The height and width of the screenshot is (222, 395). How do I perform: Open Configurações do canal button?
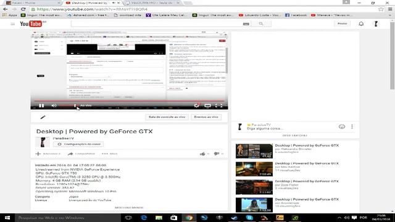pyautogui.click(x=78, y=144)
